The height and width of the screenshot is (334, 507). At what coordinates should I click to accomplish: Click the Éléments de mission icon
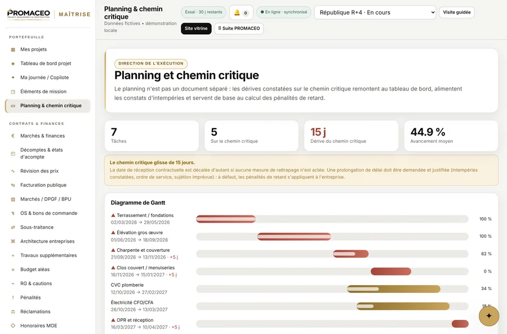tap(13, 92)
